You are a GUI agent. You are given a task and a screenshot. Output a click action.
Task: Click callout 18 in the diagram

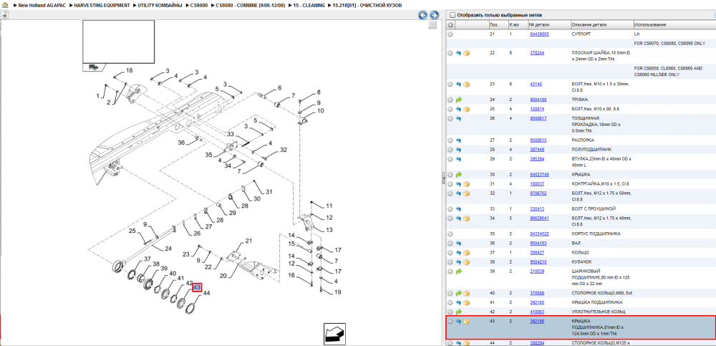click(129, 70)
